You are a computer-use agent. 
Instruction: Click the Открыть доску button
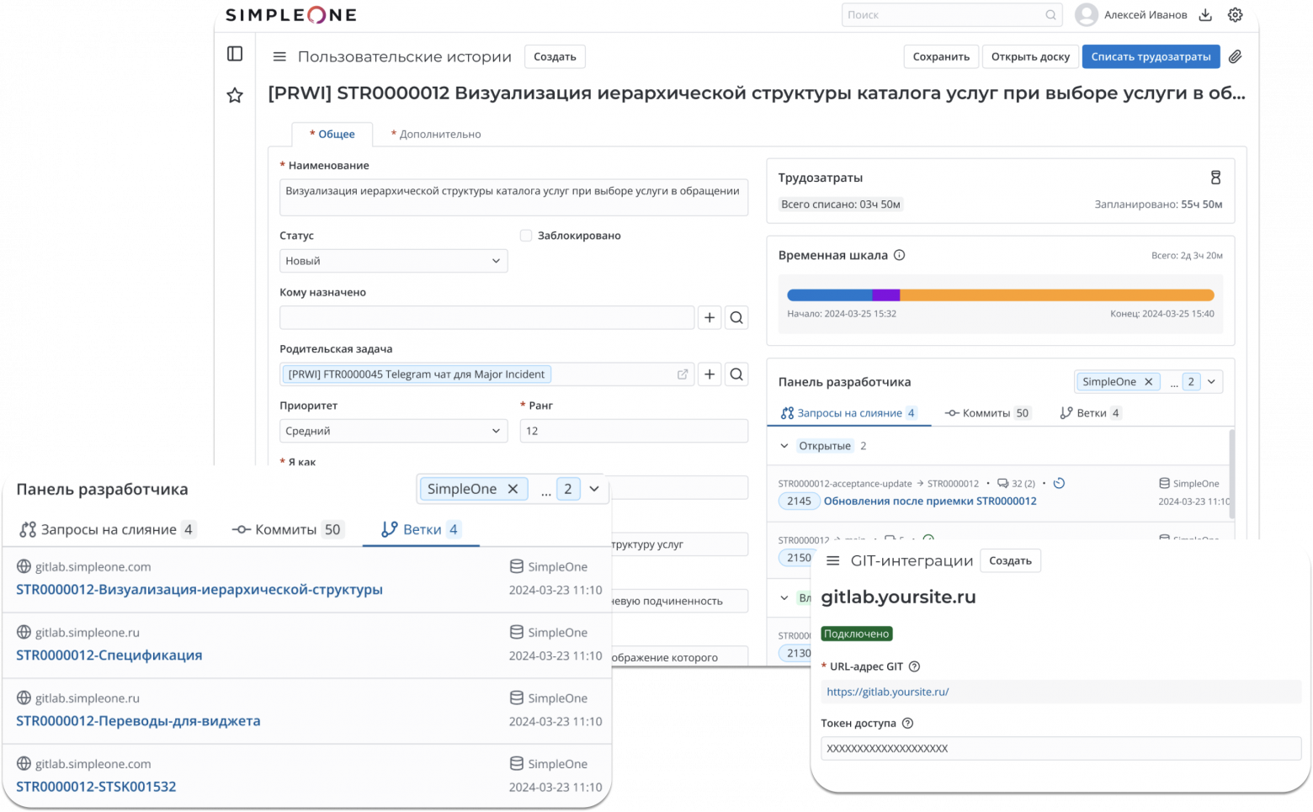(1029, 56)
